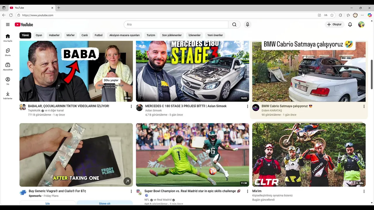Click TepkiKolik channel avatar

click(22, 107)
